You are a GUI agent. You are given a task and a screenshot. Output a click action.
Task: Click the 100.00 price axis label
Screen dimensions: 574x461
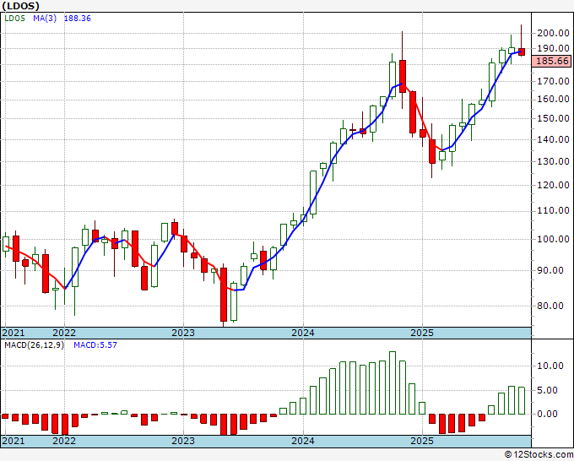[553, 239]
